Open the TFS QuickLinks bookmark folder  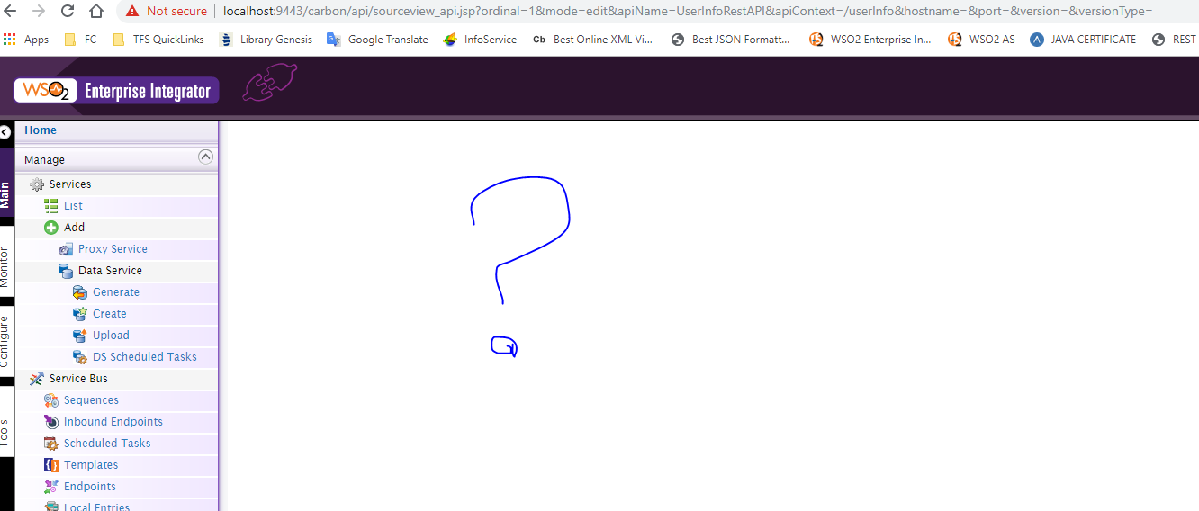click(x=158, y=40)
